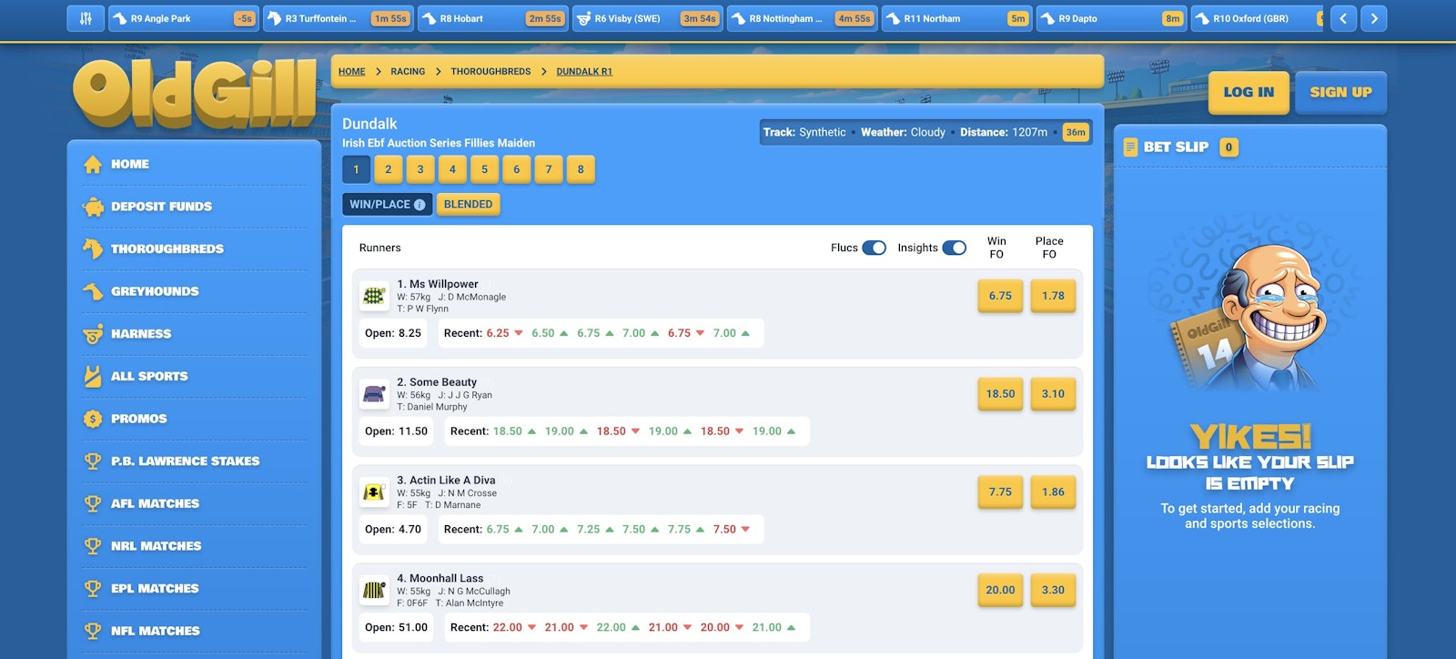Viewport: 1456px width, 659px height.
Task: Toggle the Flucs switch off
Action: click(874, 248)
